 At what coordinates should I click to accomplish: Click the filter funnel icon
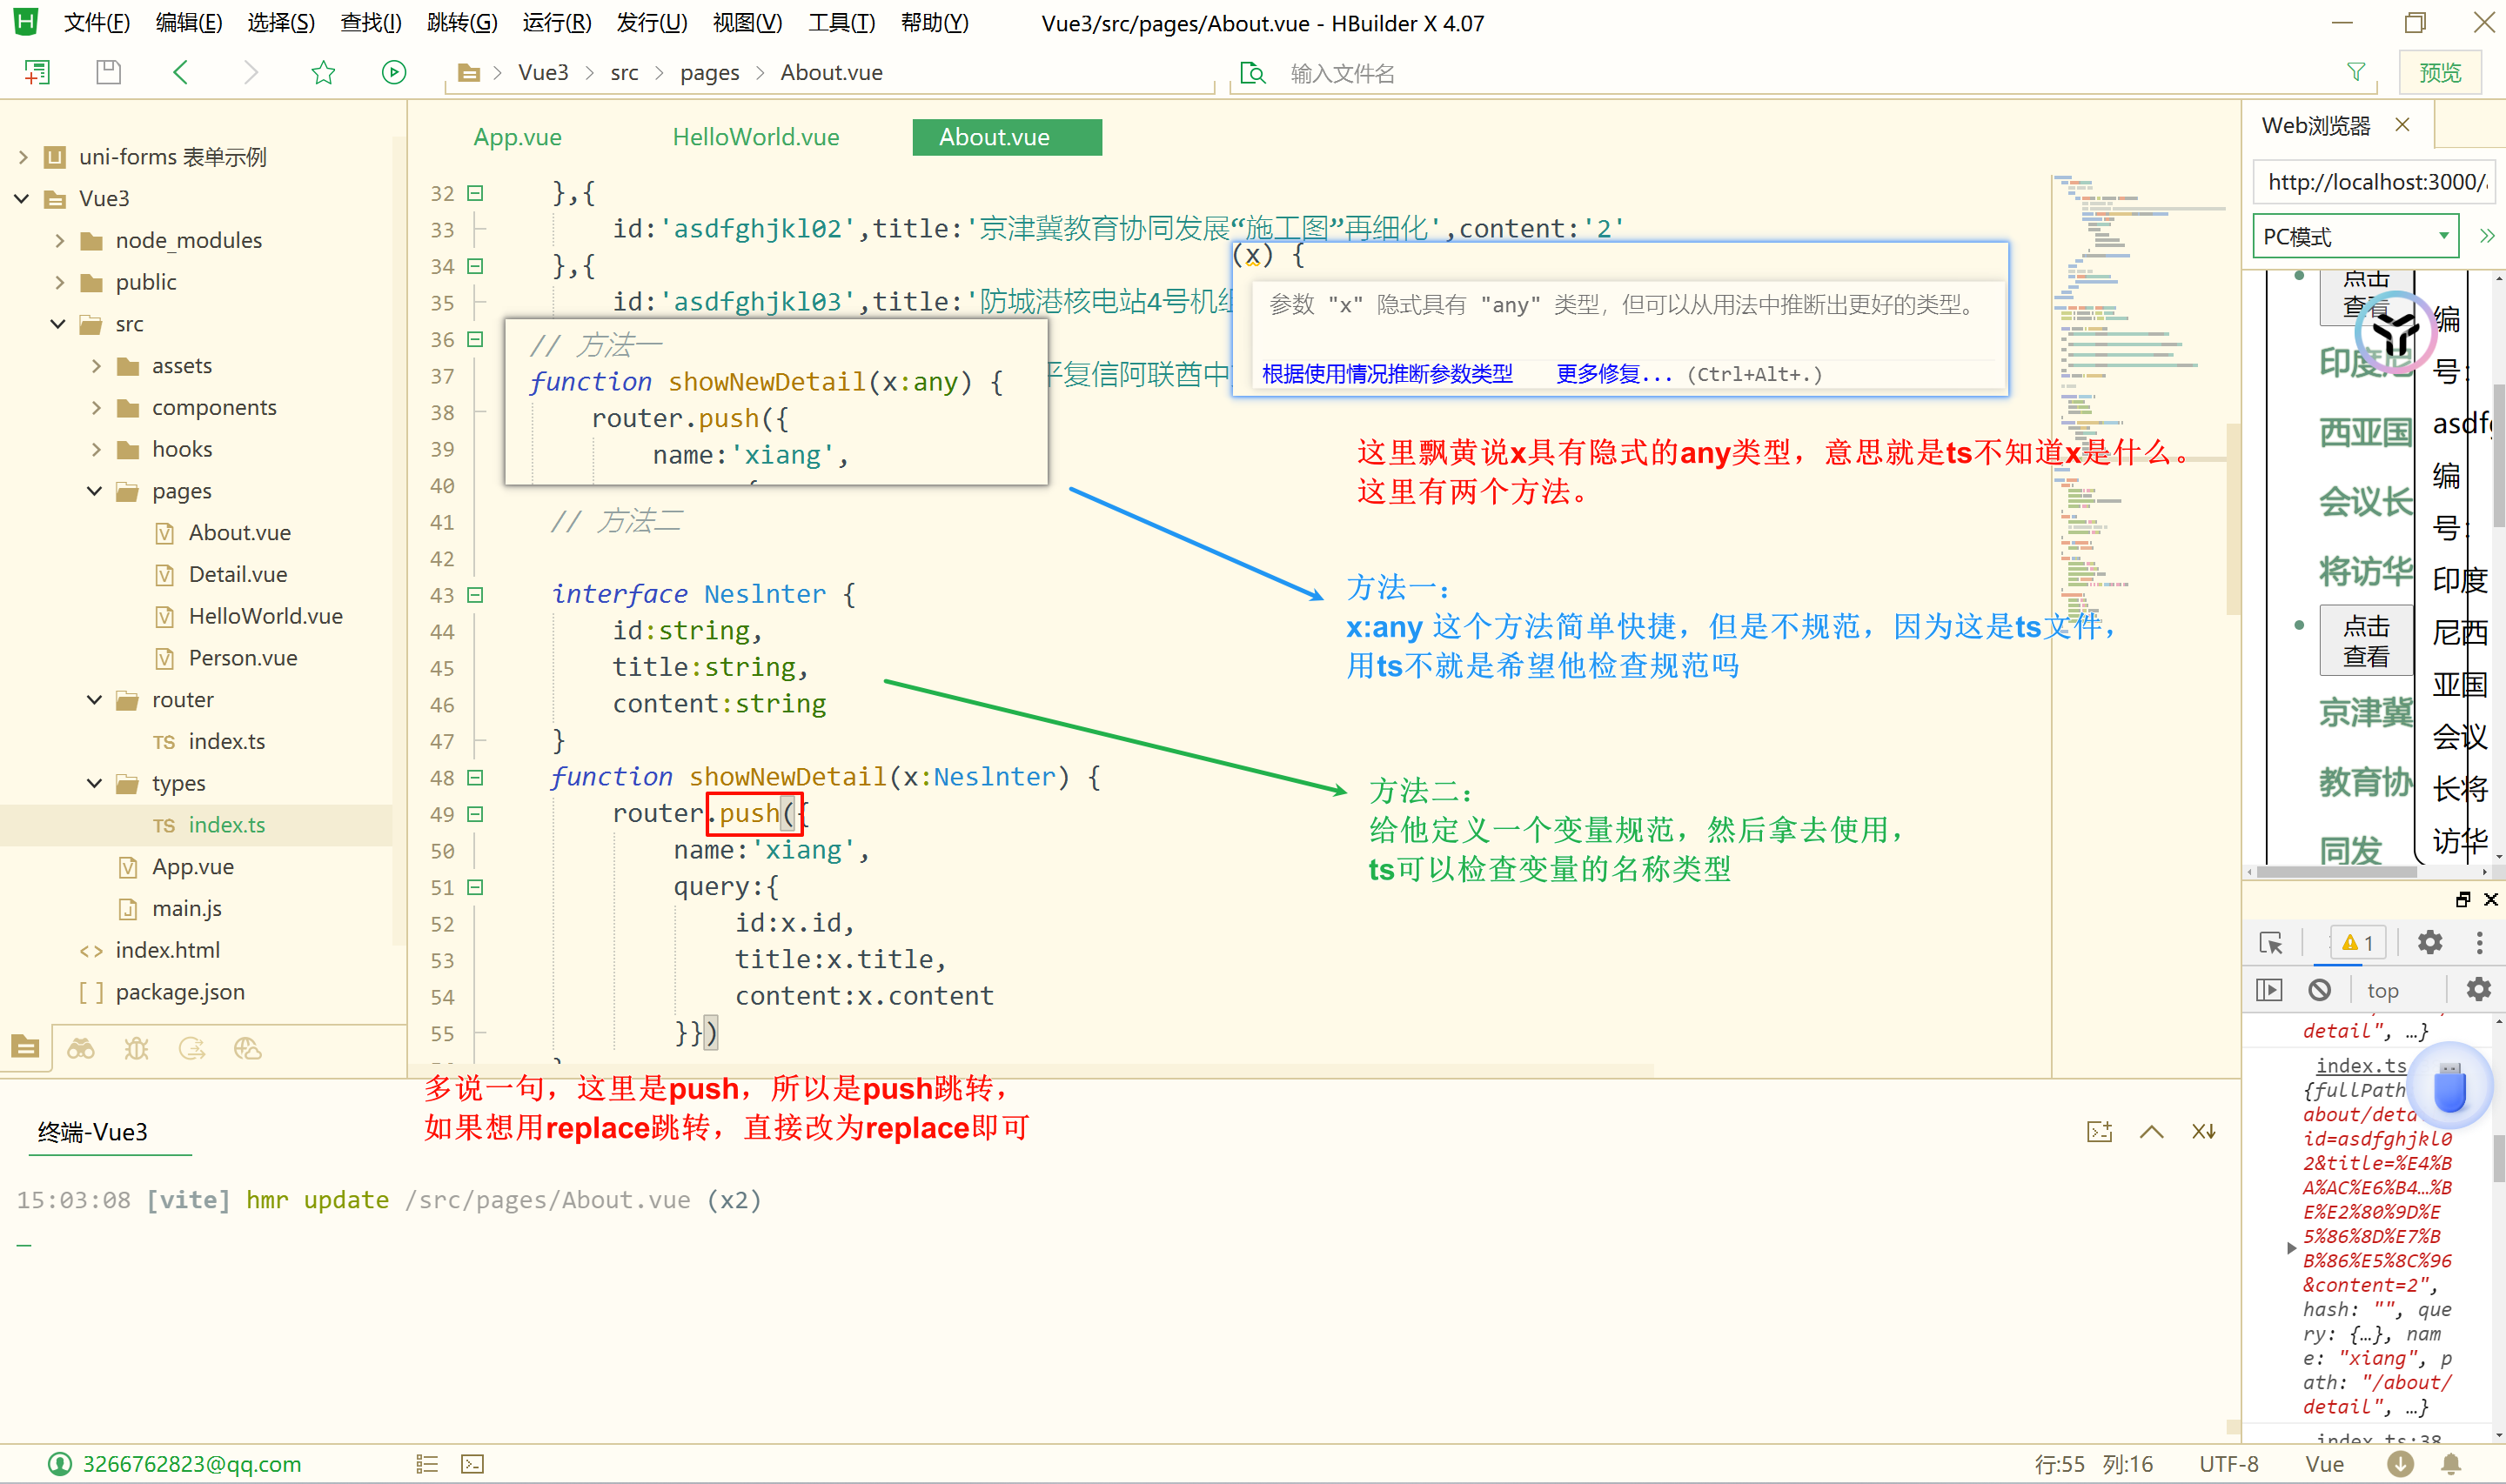click(2356, 72)
